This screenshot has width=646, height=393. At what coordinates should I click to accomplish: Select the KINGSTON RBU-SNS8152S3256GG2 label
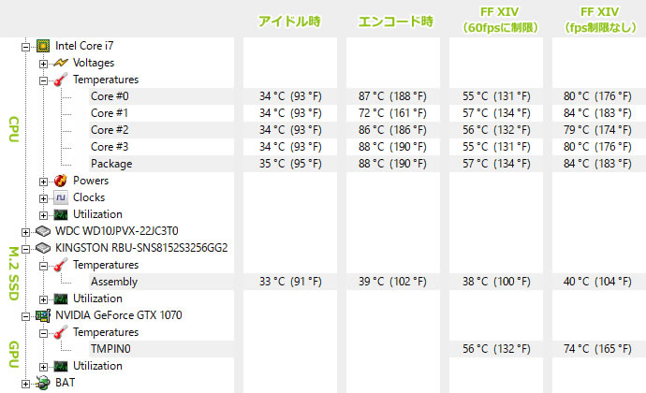[141, 248]
